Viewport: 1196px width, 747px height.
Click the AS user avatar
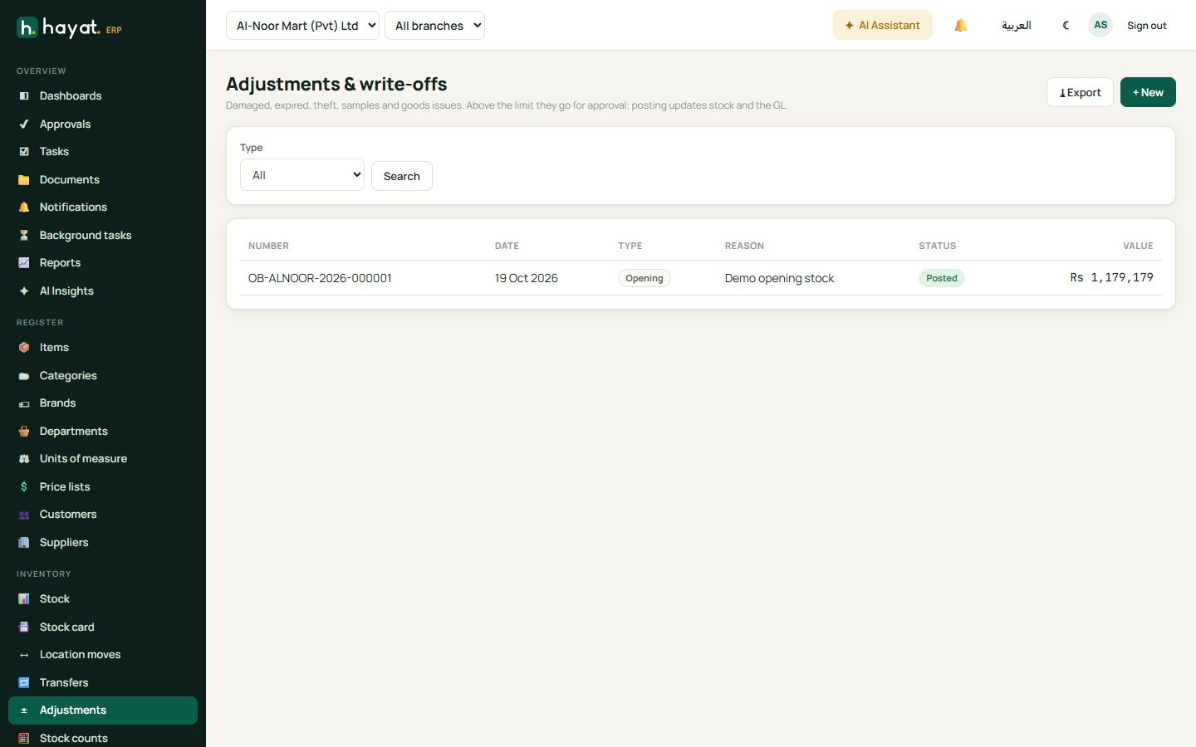pos(1100,25)
